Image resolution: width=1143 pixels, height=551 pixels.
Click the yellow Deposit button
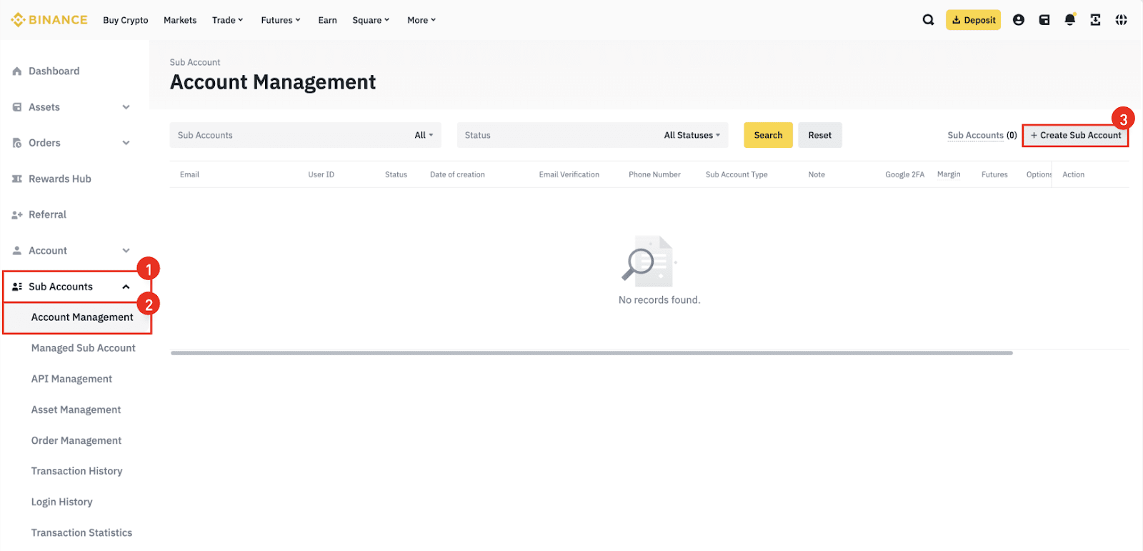(x=973, y=20)
